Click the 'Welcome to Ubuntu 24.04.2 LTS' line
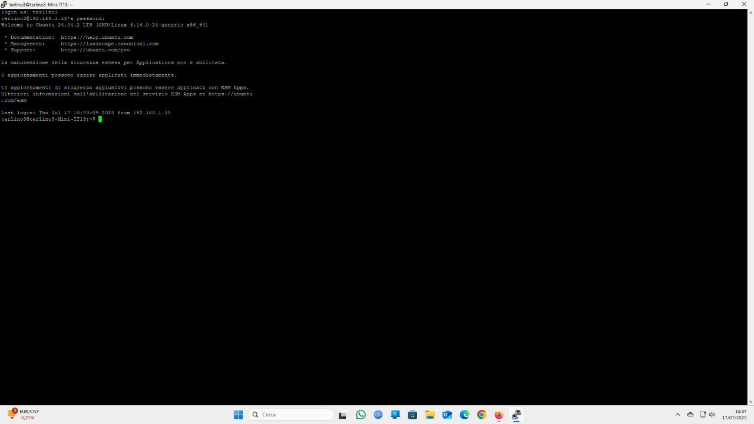 105,25
